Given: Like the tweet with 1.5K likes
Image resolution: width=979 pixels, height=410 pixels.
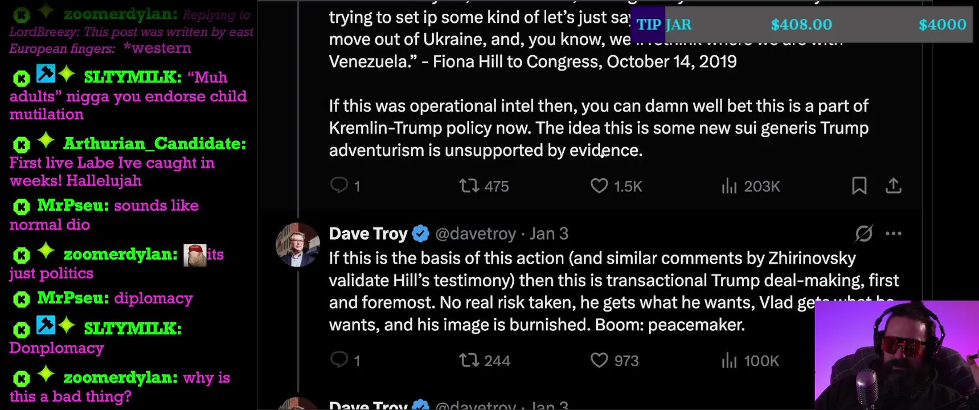Looking at the screenshot, I should 599,186.
